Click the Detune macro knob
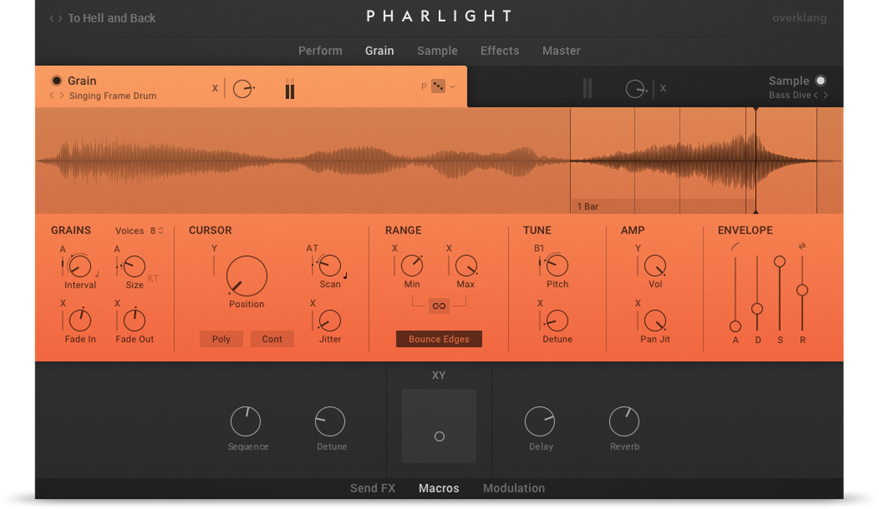 point(330,421)
